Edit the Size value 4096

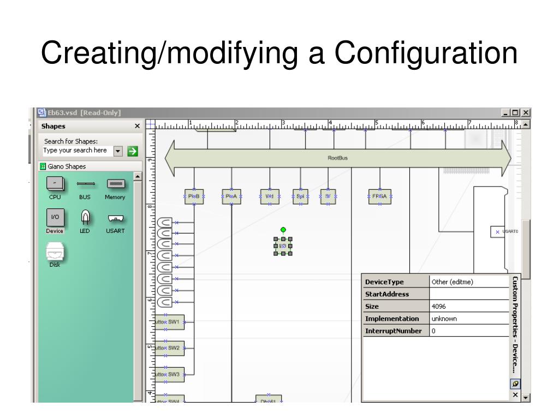click(469, 307)
